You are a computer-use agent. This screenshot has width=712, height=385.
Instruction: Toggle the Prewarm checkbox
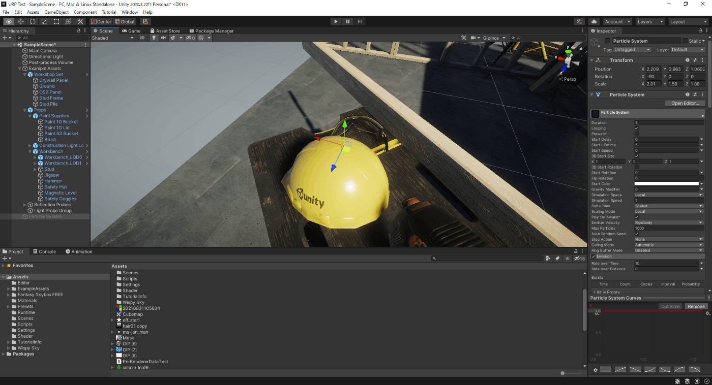pyautogui.click(x=637, y=134)
